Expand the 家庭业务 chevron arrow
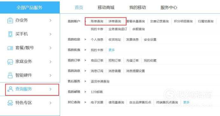The image size is (220, 116). 51,61
